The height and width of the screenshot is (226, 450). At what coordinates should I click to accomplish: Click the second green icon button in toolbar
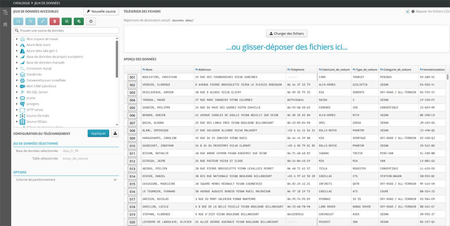[x=78, y=21]
